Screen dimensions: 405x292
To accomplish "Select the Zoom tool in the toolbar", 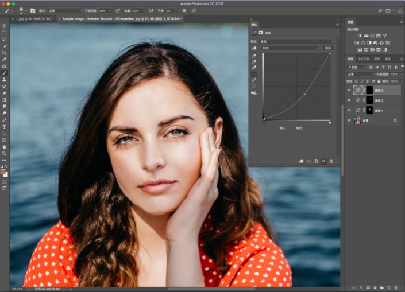I will [x=5, y=154].
